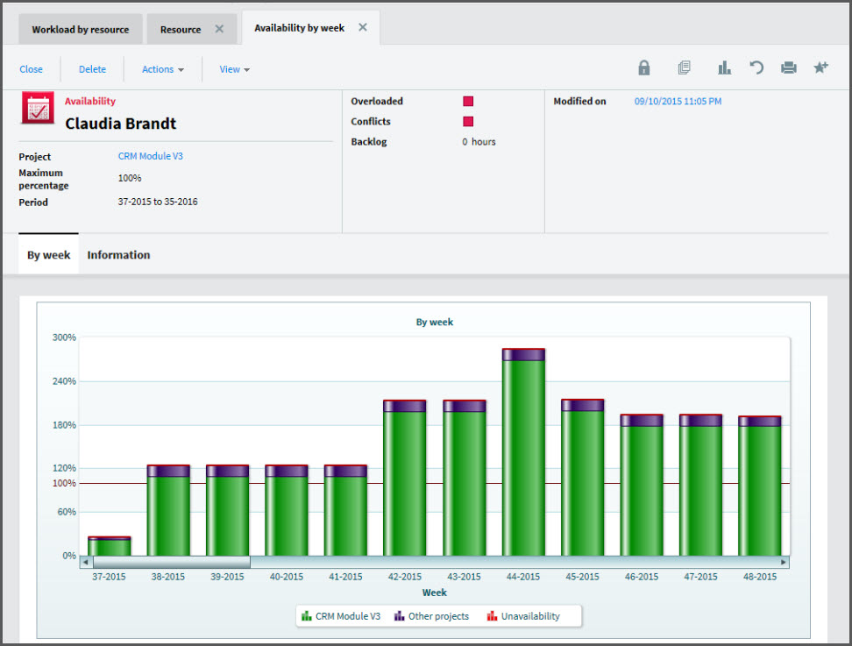Viewport: 852px width, 646px height.
Task: Click the Delete link
Action: [92, 69]
